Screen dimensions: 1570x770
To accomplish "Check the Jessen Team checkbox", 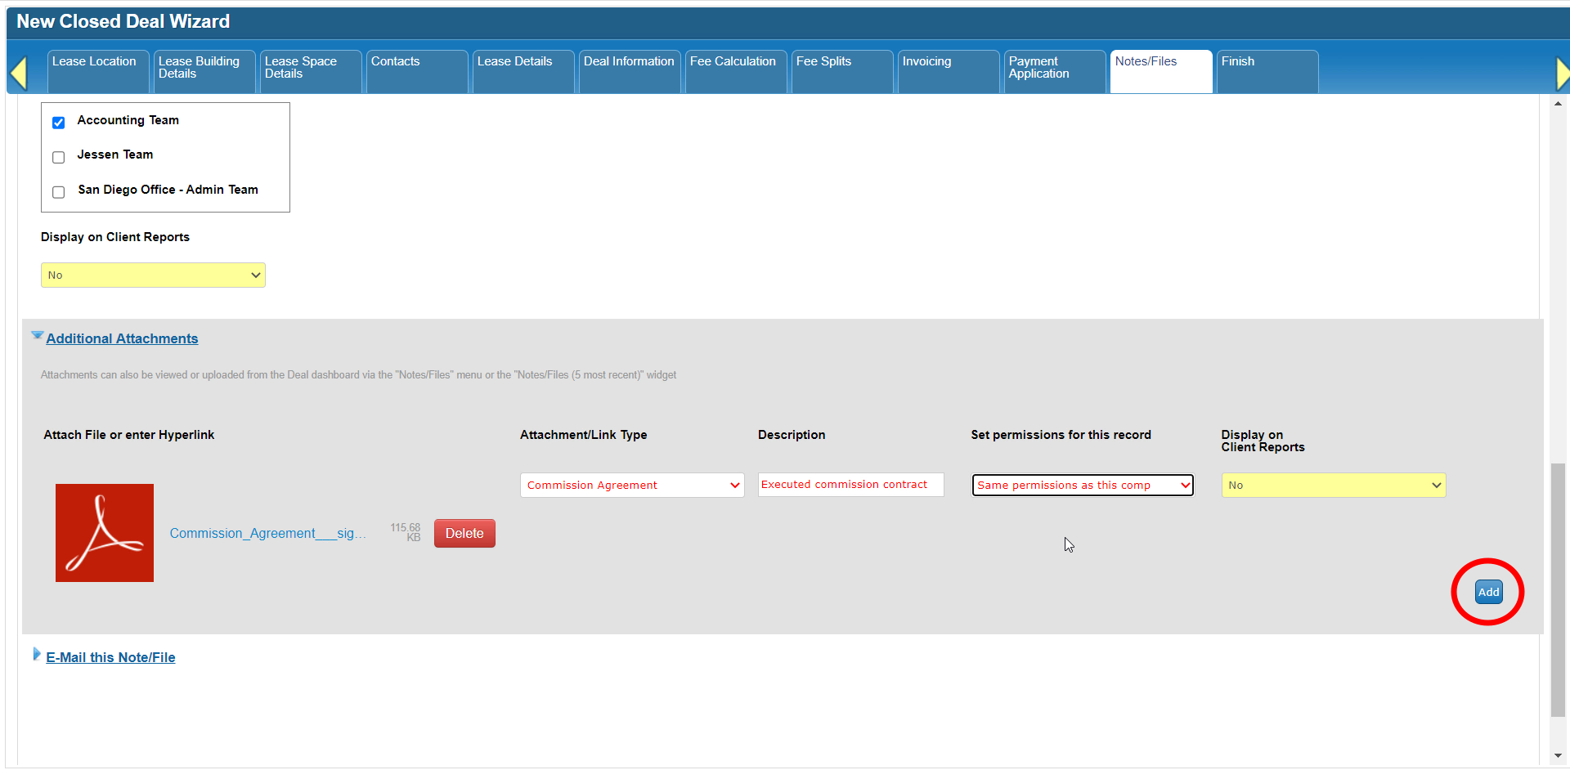I will pyautogui.click(x=59, y=157).
